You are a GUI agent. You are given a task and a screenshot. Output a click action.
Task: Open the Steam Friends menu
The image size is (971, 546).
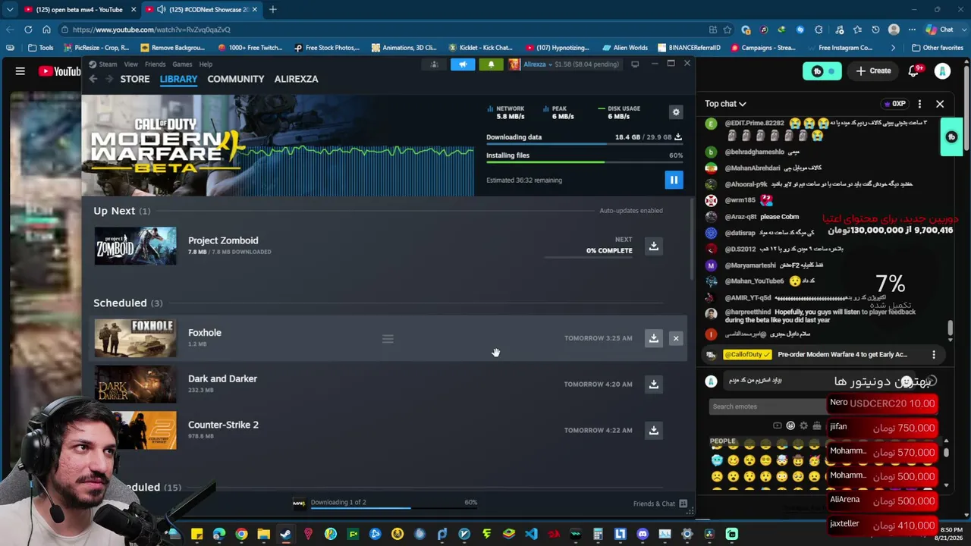156,64
